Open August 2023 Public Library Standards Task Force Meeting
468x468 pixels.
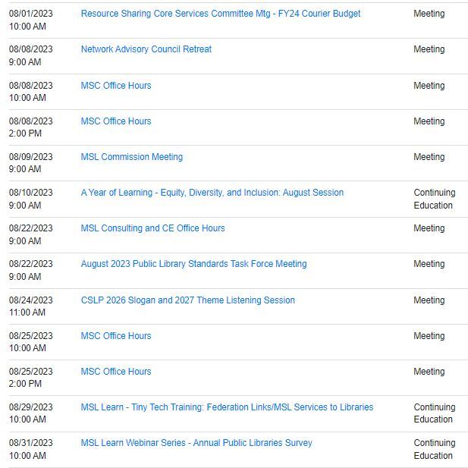[x=193, y=264]
